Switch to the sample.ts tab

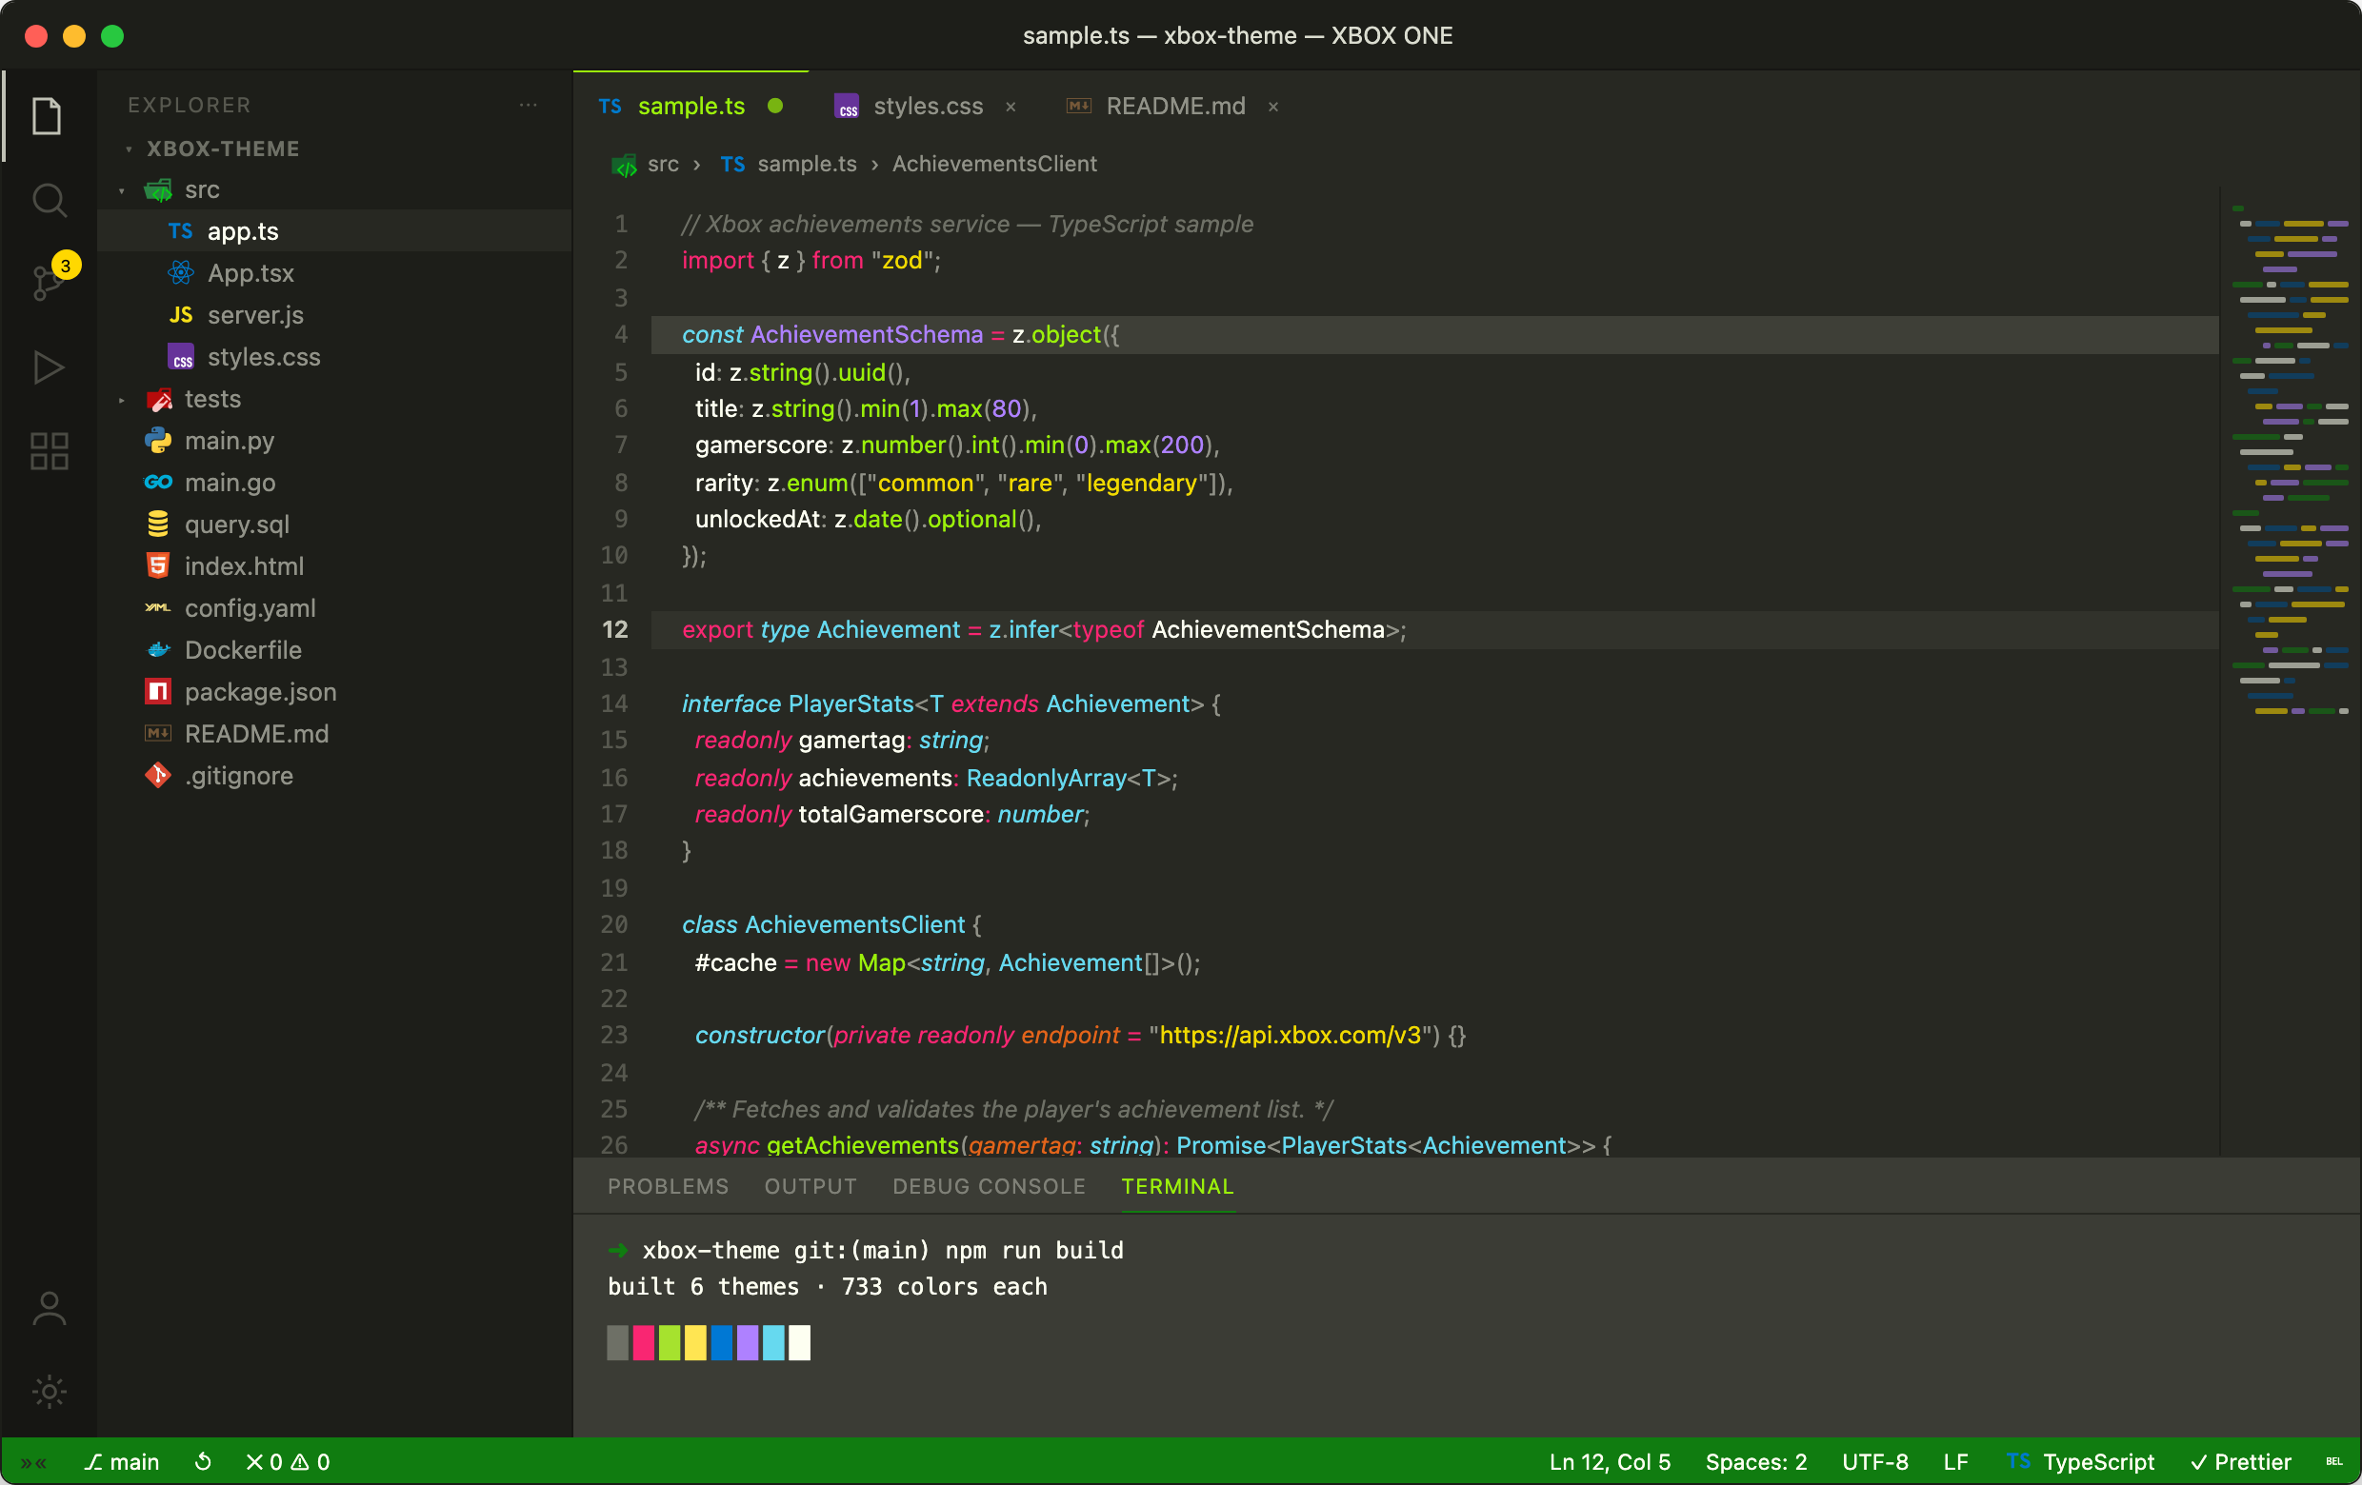(691, 106)
